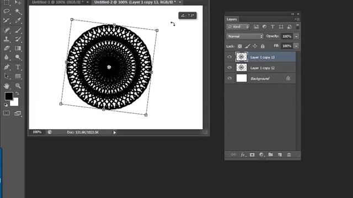Screen dimensions: 353x198
Task: Select the Hand tool
Action: 7,86
